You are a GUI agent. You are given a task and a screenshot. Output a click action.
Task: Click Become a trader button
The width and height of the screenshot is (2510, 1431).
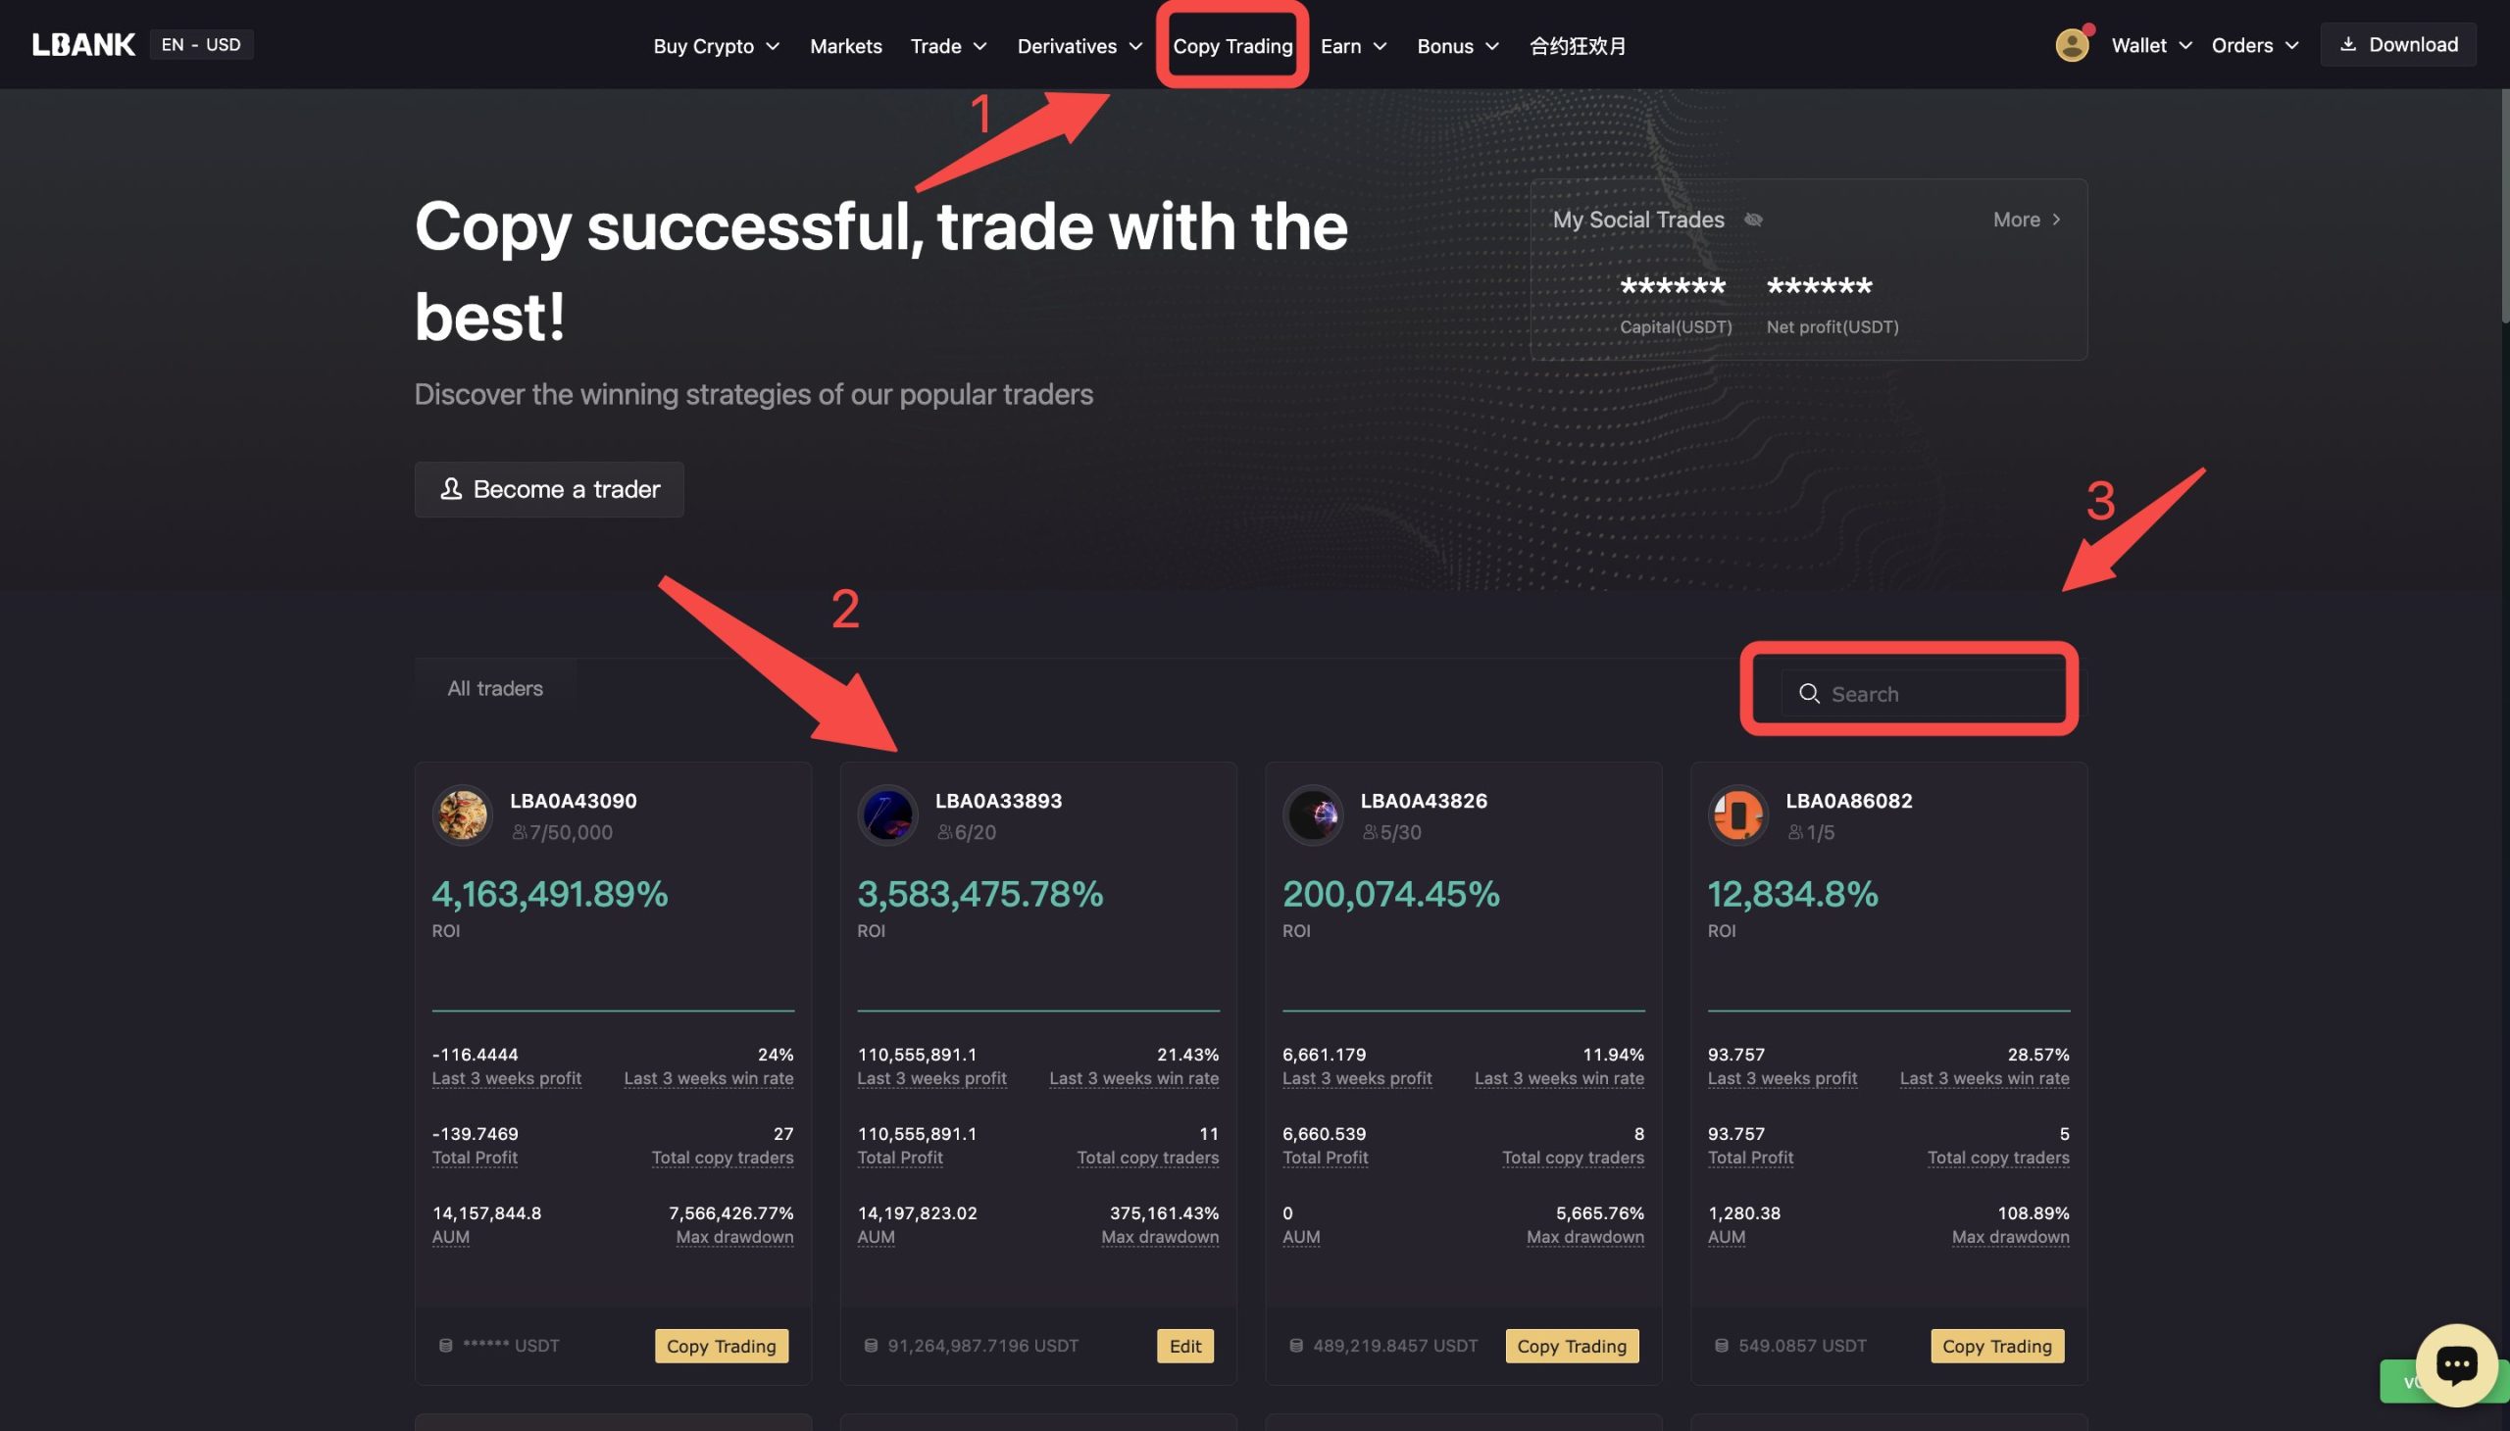(x=550, y=488)
